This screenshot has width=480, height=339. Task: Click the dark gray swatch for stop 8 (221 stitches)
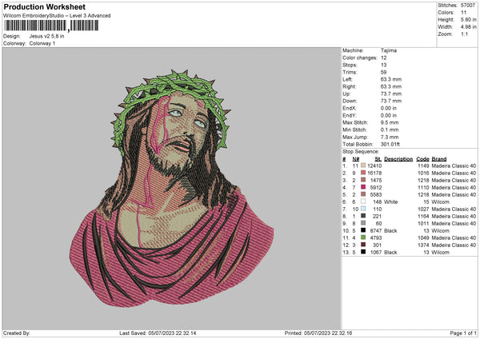click(x=363, y=216)
